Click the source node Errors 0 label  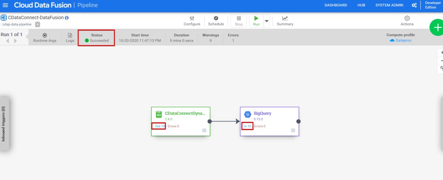point(173,126)
